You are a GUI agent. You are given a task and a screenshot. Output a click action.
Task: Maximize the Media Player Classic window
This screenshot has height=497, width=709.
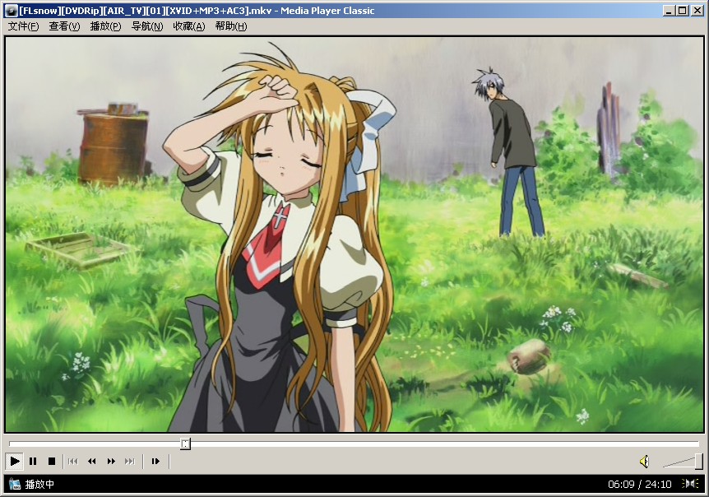point(683,11)
